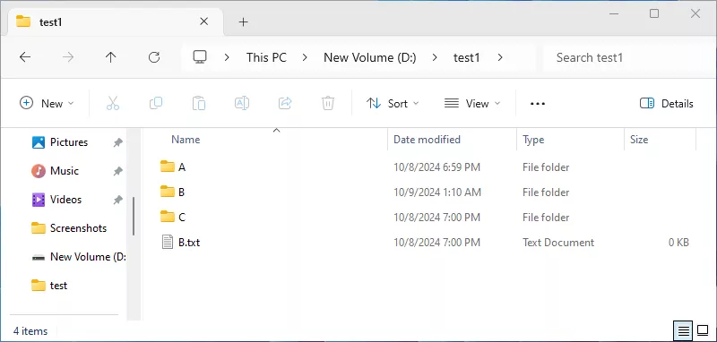The image size is (717, 342).
Task: Click the 4 items status text
Action: [x=30, y=330]
